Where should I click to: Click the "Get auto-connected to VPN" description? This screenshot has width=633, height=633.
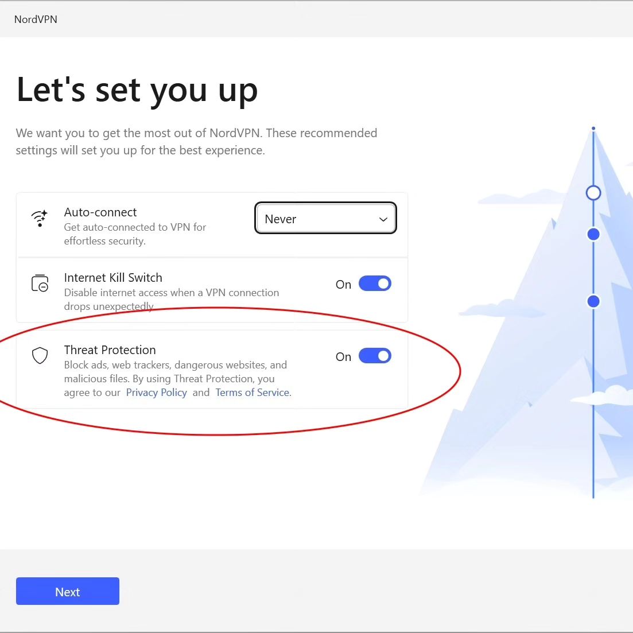(135, 234)
